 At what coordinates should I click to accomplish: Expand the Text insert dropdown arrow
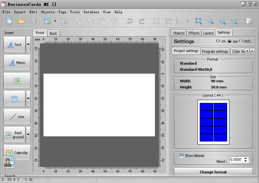point(28,45)
